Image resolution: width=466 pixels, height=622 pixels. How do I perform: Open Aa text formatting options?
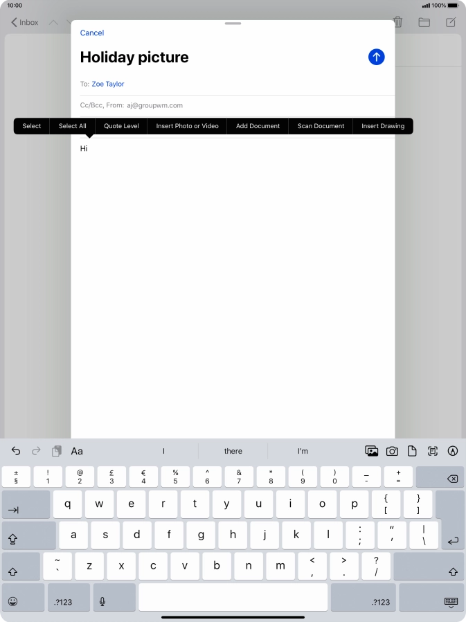pos(77,451)
